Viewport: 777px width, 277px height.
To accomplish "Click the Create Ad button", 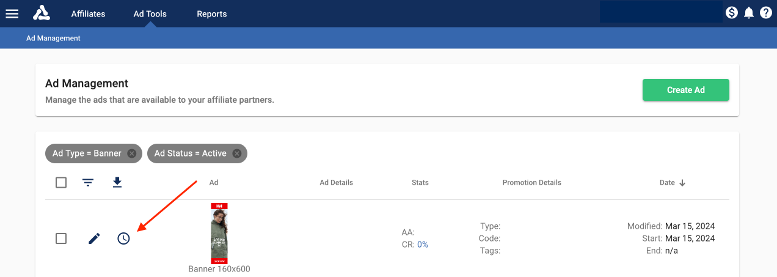I will coord(685,90).
